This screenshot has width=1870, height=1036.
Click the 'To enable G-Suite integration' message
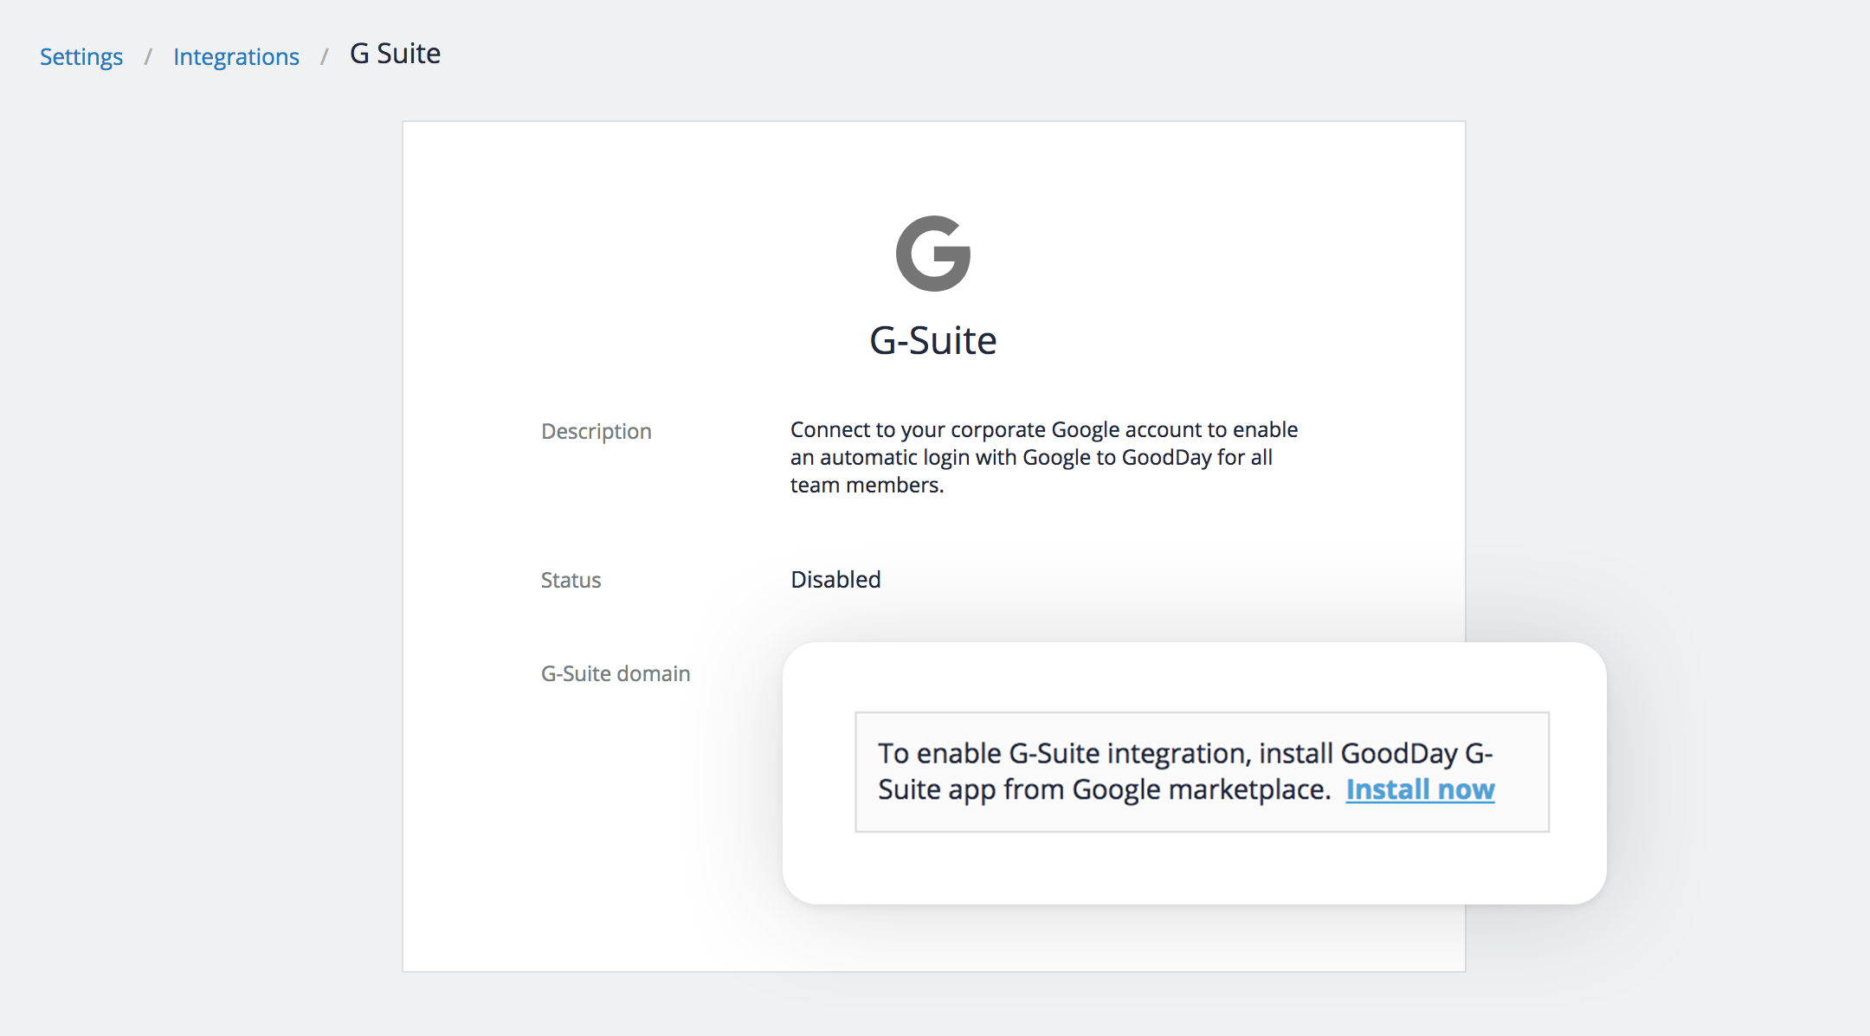[1202, 772]
